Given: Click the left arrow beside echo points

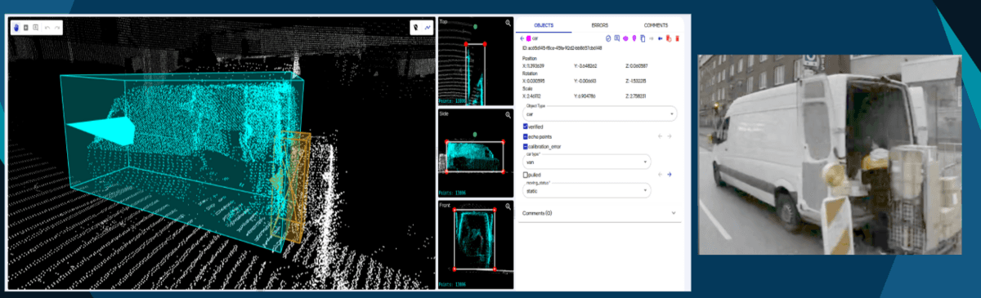Looking at the screenshot, I should click(x=660, y=136).
